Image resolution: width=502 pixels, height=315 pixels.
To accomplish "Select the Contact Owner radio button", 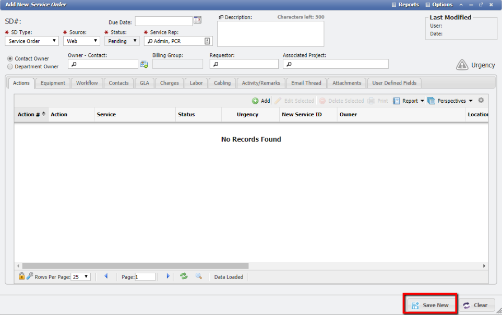I will (x=10, y=58).
